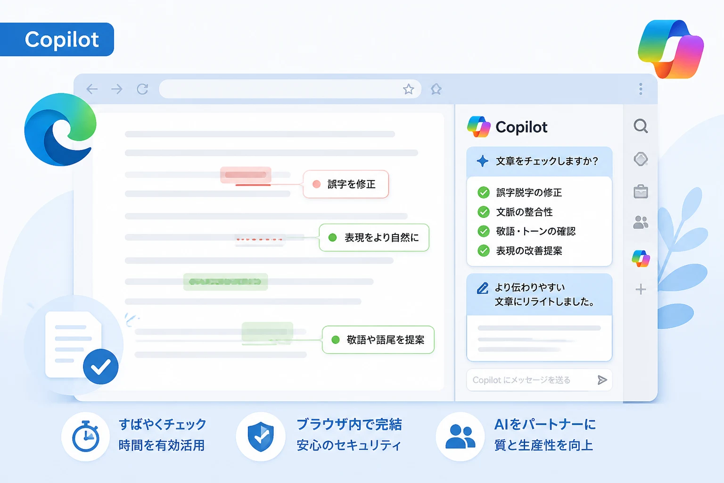This screenshot has height=483, width=724.
Task: Add a sidebar app with the plus icon
Action: tap(641, 289)
